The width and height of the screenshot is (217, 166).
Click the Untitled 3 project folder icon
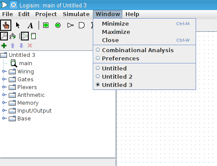tap(3, 55)
